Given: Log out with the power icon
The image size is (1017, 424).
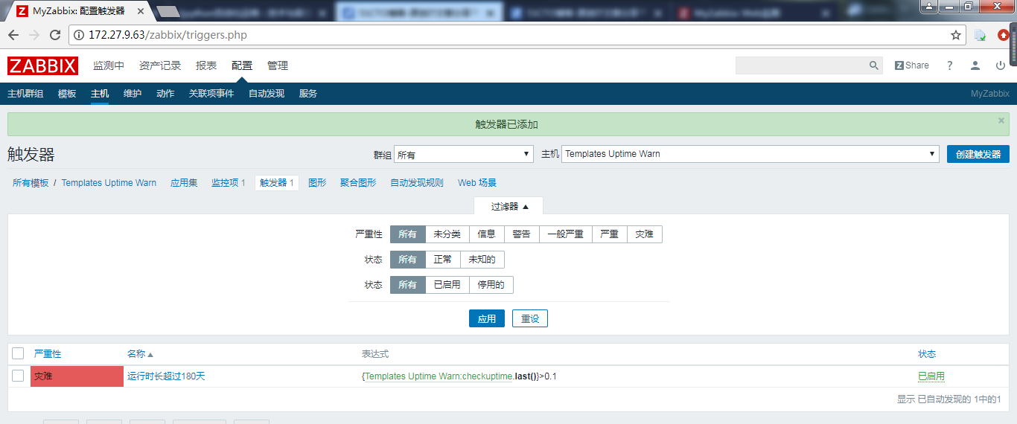Looking at the screenshot, I should (x=1000, y=65).
